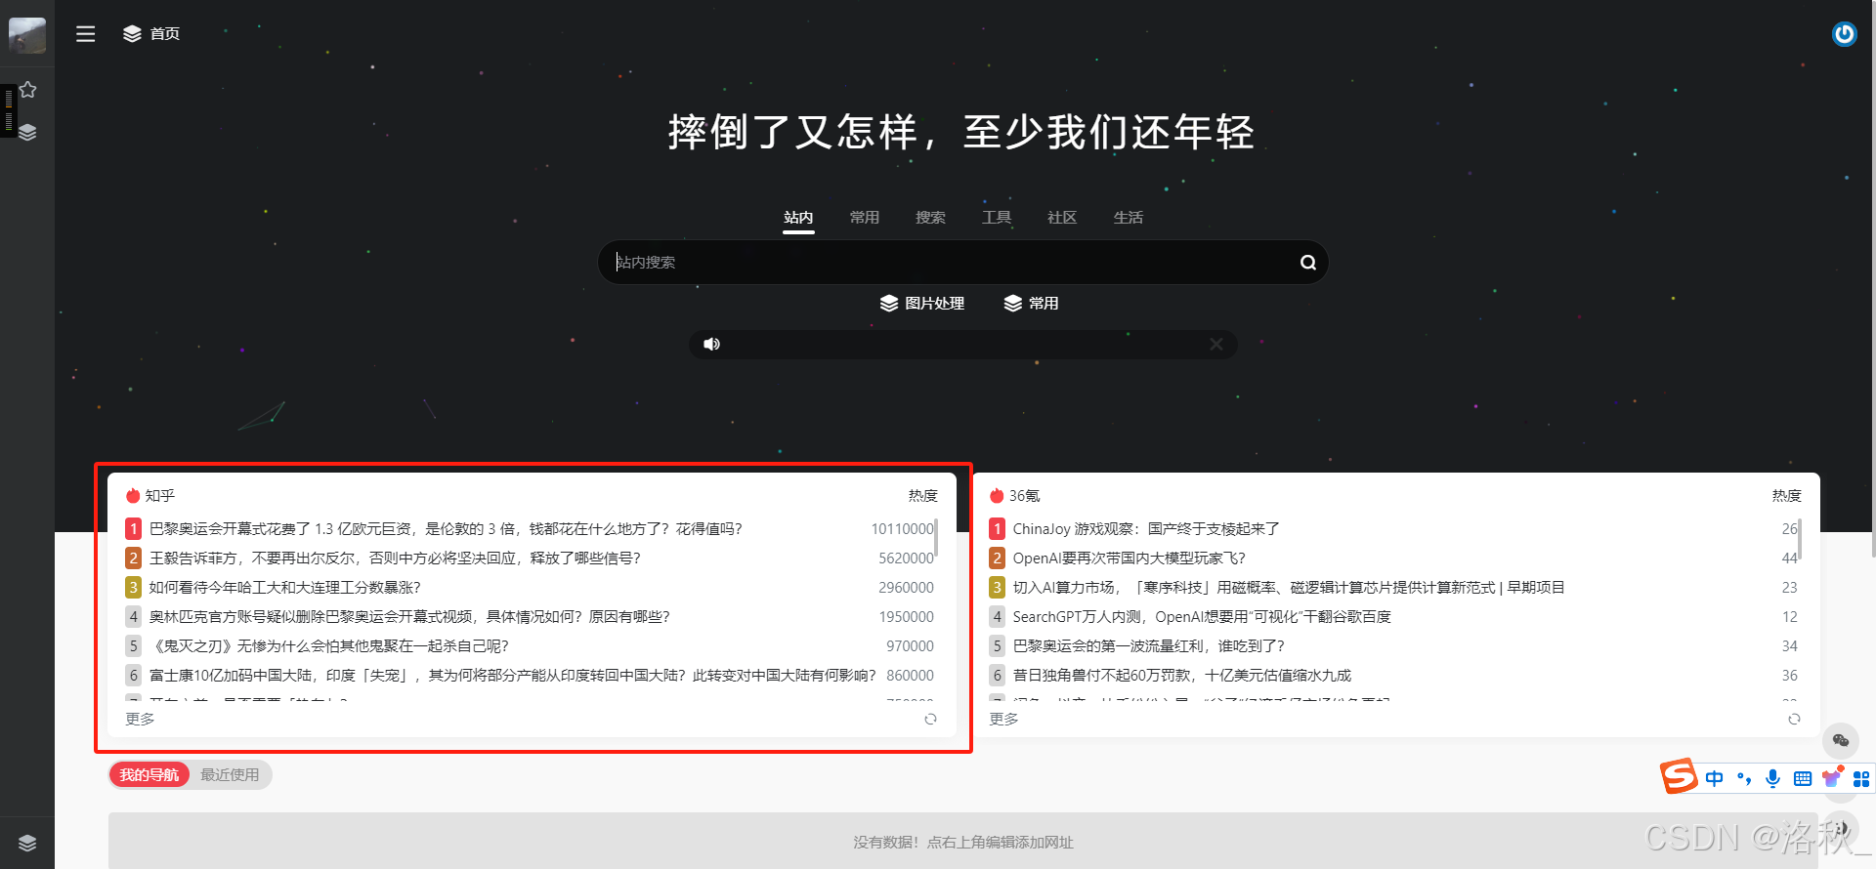Click the blue power icon top right
This screenshot has height=869, width=1876.
pyautogui.click(x=1844, y=34)
